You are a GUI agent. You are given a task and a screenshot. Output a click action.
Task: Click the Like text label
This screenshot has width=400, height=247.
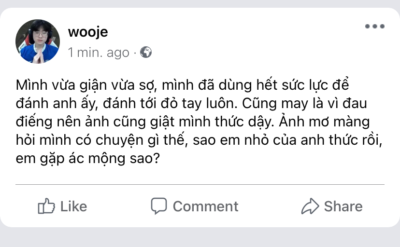pos(73,206)
